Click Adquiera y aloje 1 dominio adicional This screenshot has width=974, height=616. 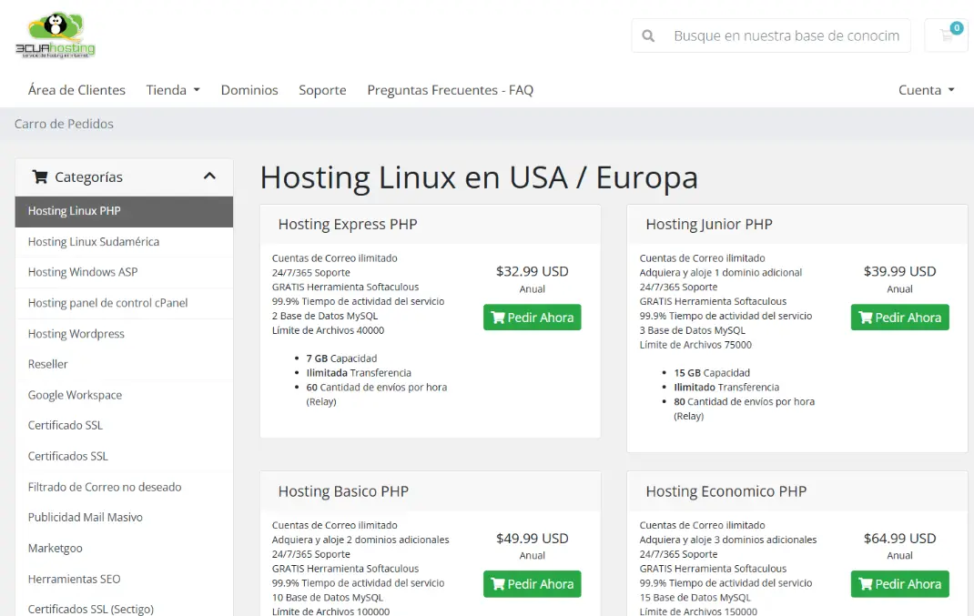click(x=721, y=273)
